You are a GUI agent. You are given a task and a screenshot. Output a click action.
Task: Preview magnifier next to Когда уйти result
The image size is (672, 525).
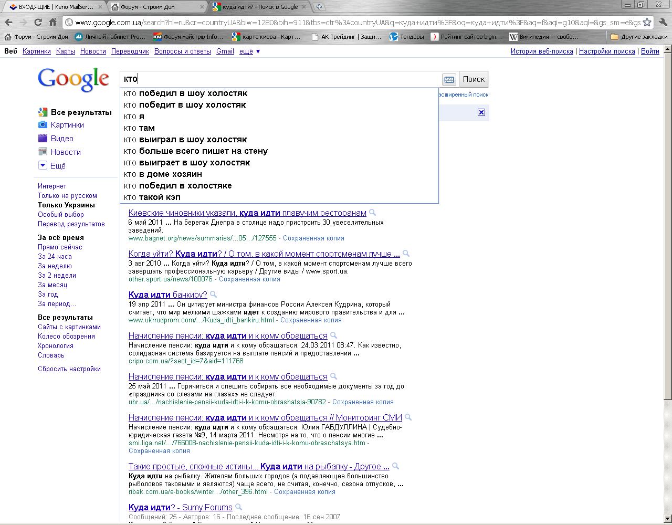(x=406, y=254)
